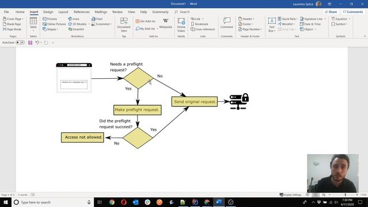This screenshot has height=207, width=368.
Task: Click the Pictures button
Action: click(x=50, y=19)
